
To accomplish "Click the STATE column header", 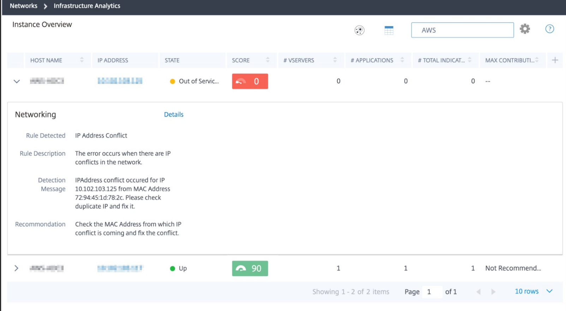I will point(192,60).
